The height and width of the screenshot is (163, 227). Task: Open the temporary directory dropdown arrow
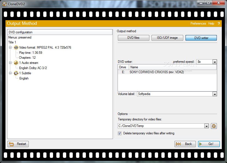coord(206,126)
